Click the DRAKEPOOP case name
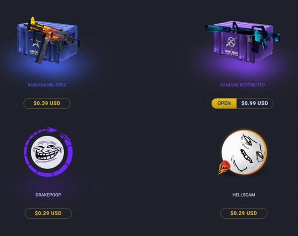Image resolution: width=298 pixels, height=236 pixels. [x=48, y=195]
